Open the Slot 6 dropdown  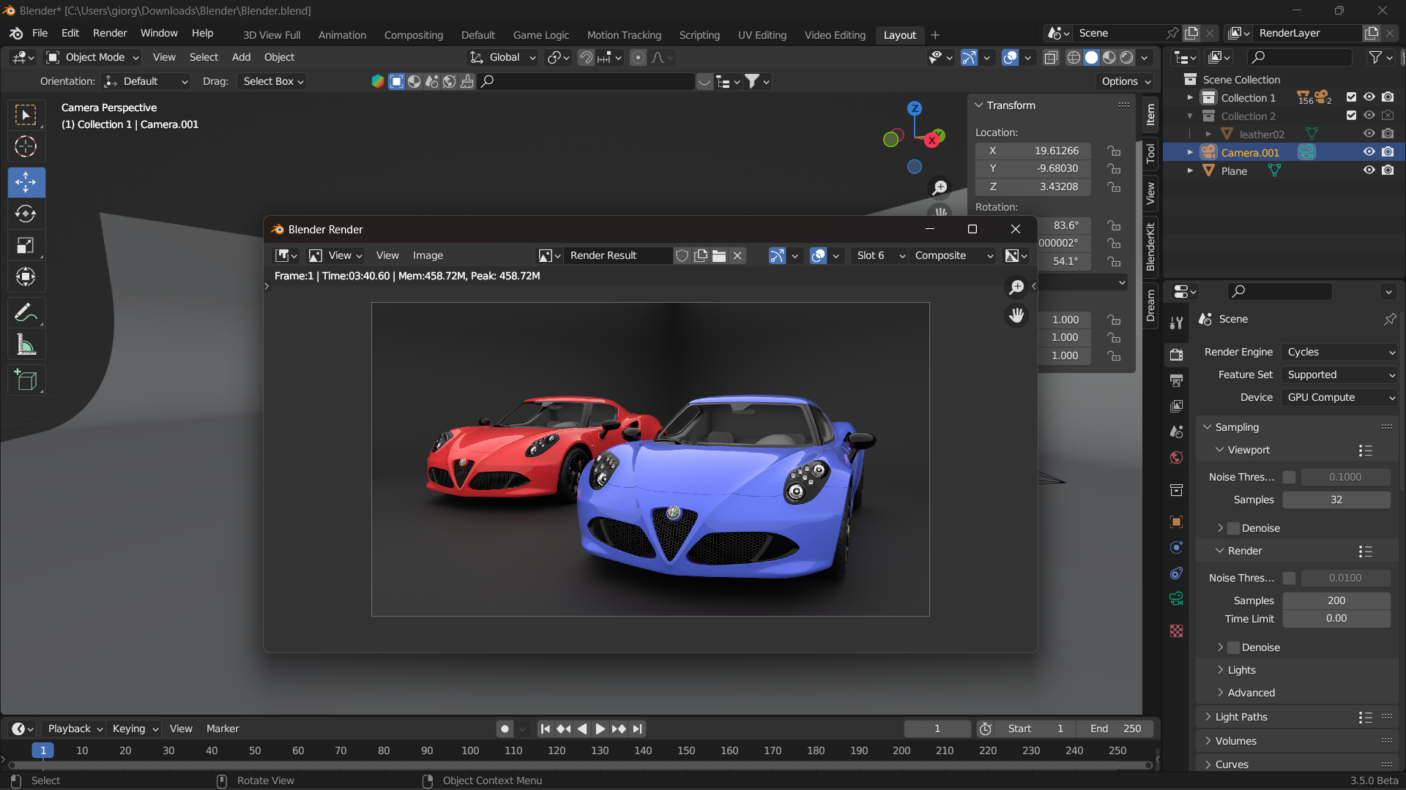879,255
